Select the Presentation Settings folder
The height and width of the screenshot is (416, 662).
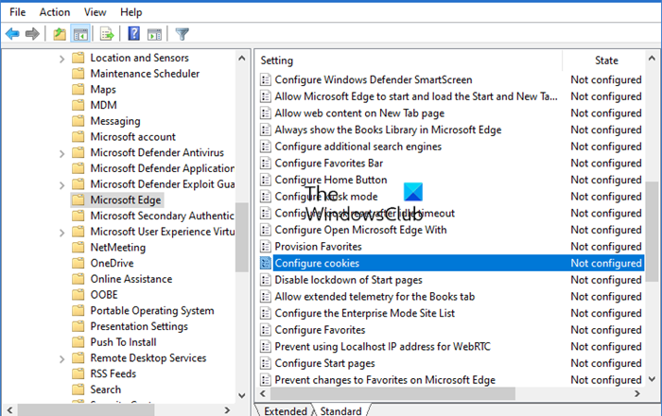[x=139, y=326]
